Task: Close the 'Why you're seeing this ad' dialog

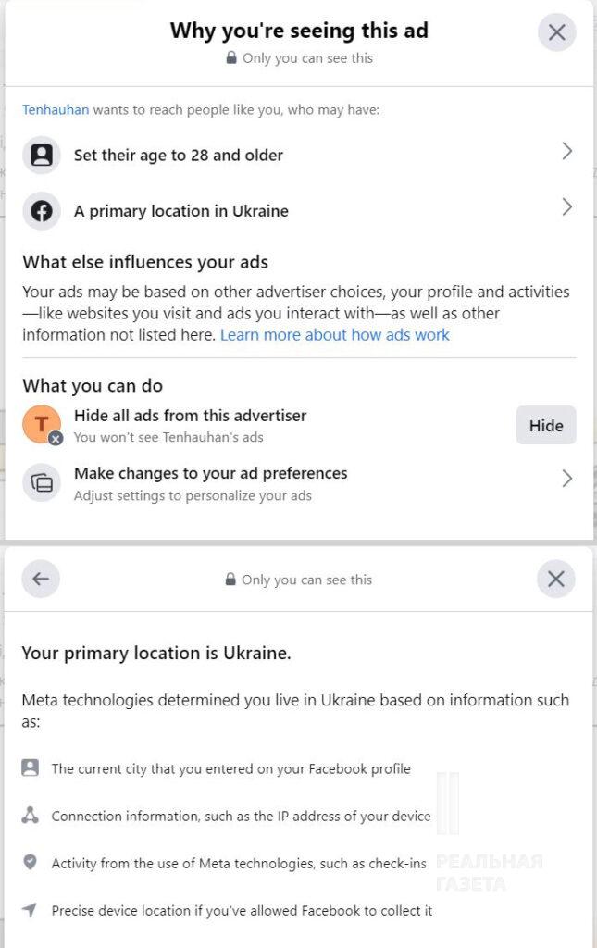Action: (x=556, y=33)
